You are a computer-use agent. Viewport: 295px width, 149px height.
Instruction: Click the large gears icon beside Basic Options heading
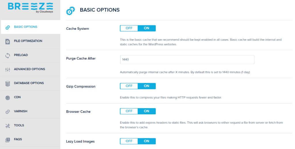coord(70,11)
